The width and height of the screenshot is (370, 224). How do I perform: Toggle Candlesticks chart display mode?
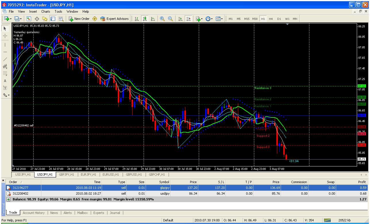click(145, 19)
